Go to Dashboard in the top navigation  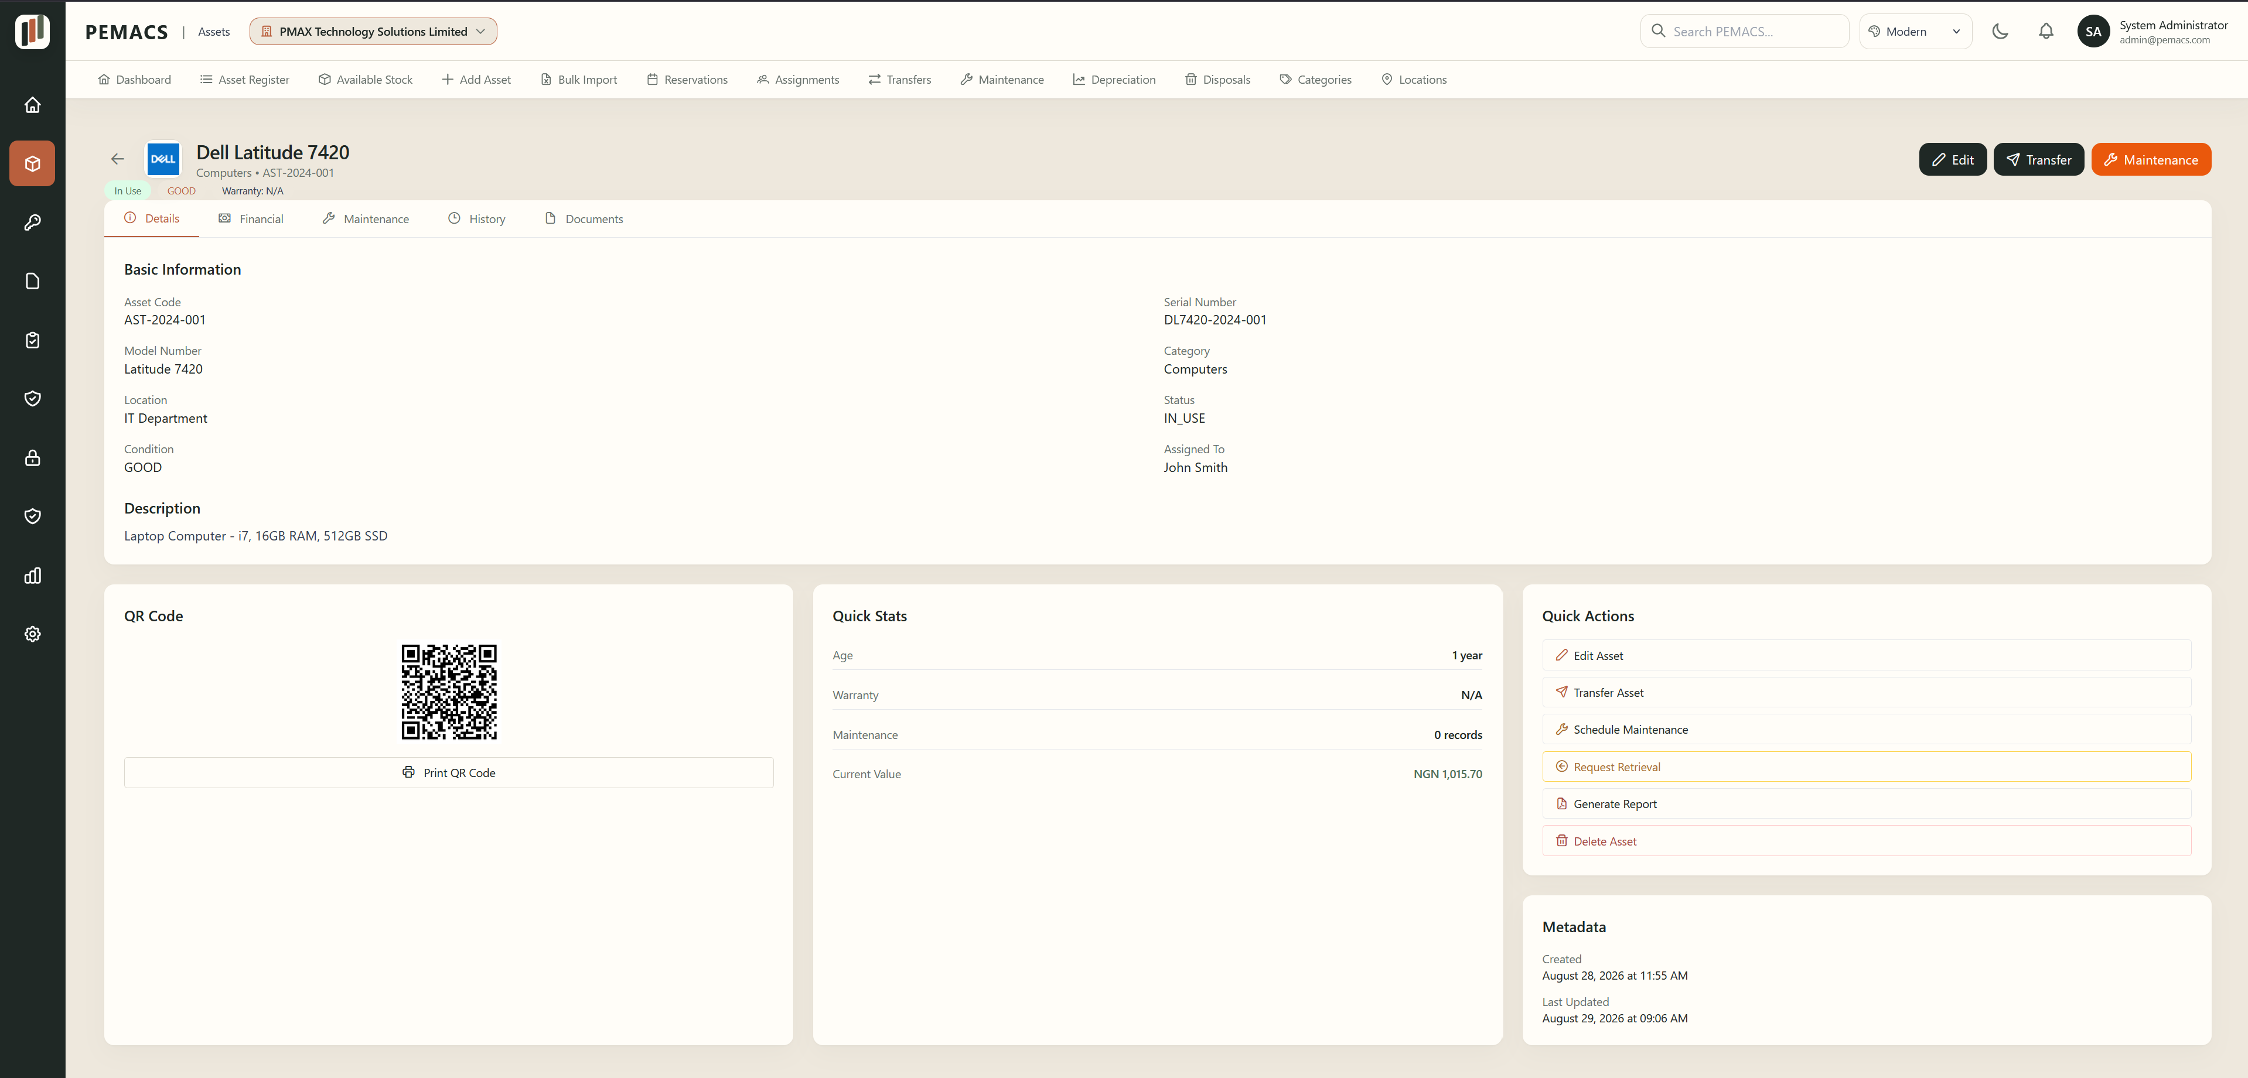[134, 80]
